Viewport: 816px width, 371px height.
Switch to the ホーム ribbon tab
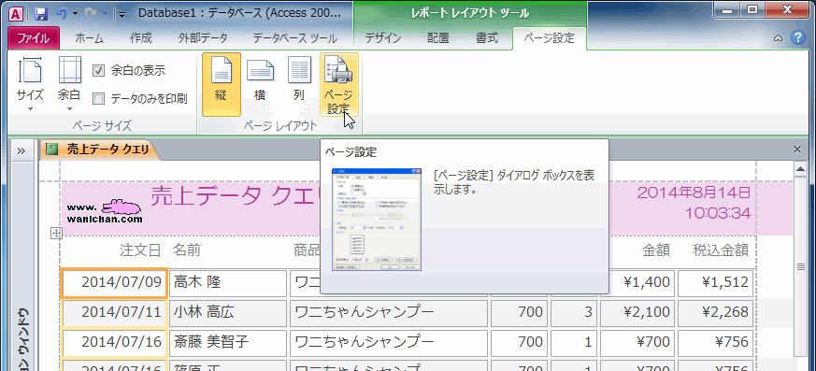click(90, 38)
